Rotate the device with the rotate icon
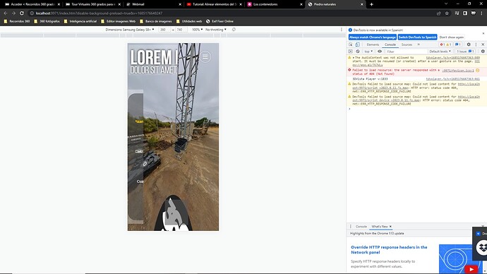Image resolution: width=487 pixels, height=274 pixels. pos(234,30)
